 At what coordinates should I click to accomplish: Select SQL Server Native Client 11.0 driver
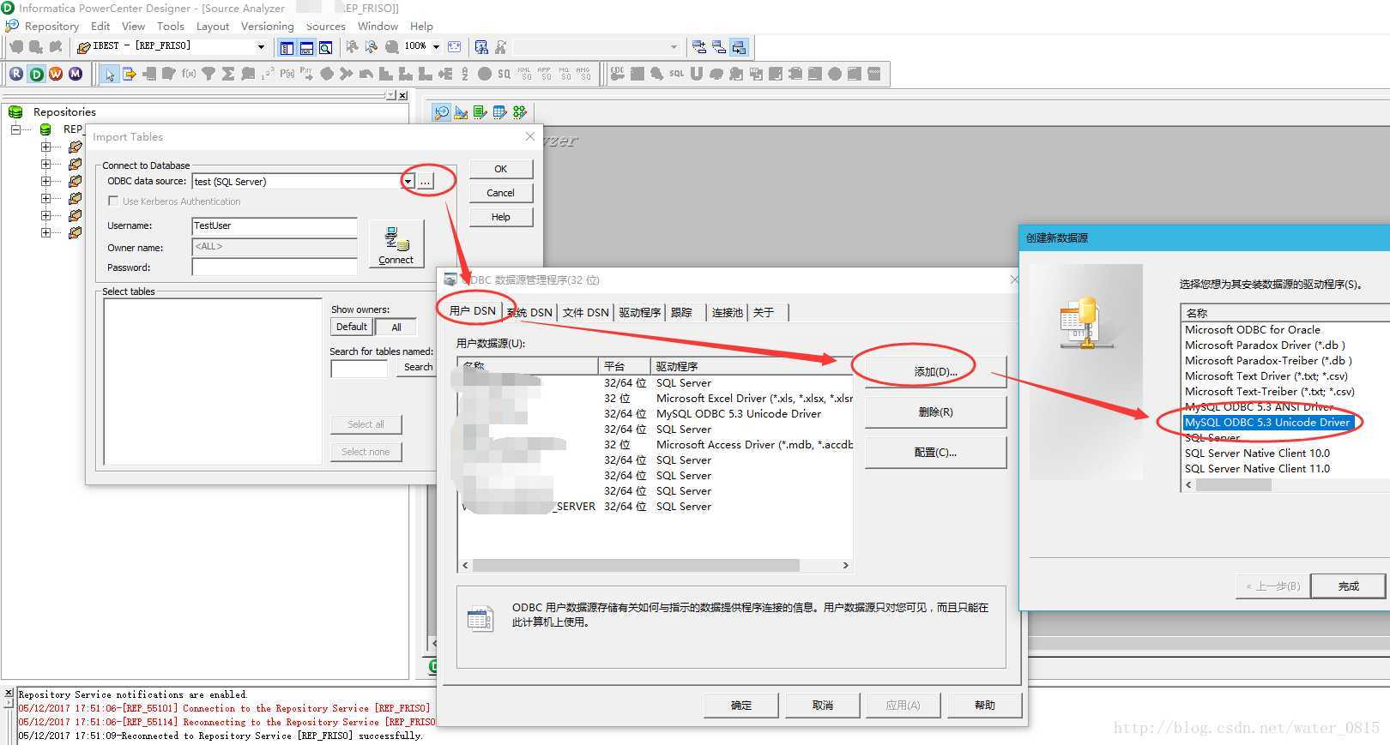1257,469
